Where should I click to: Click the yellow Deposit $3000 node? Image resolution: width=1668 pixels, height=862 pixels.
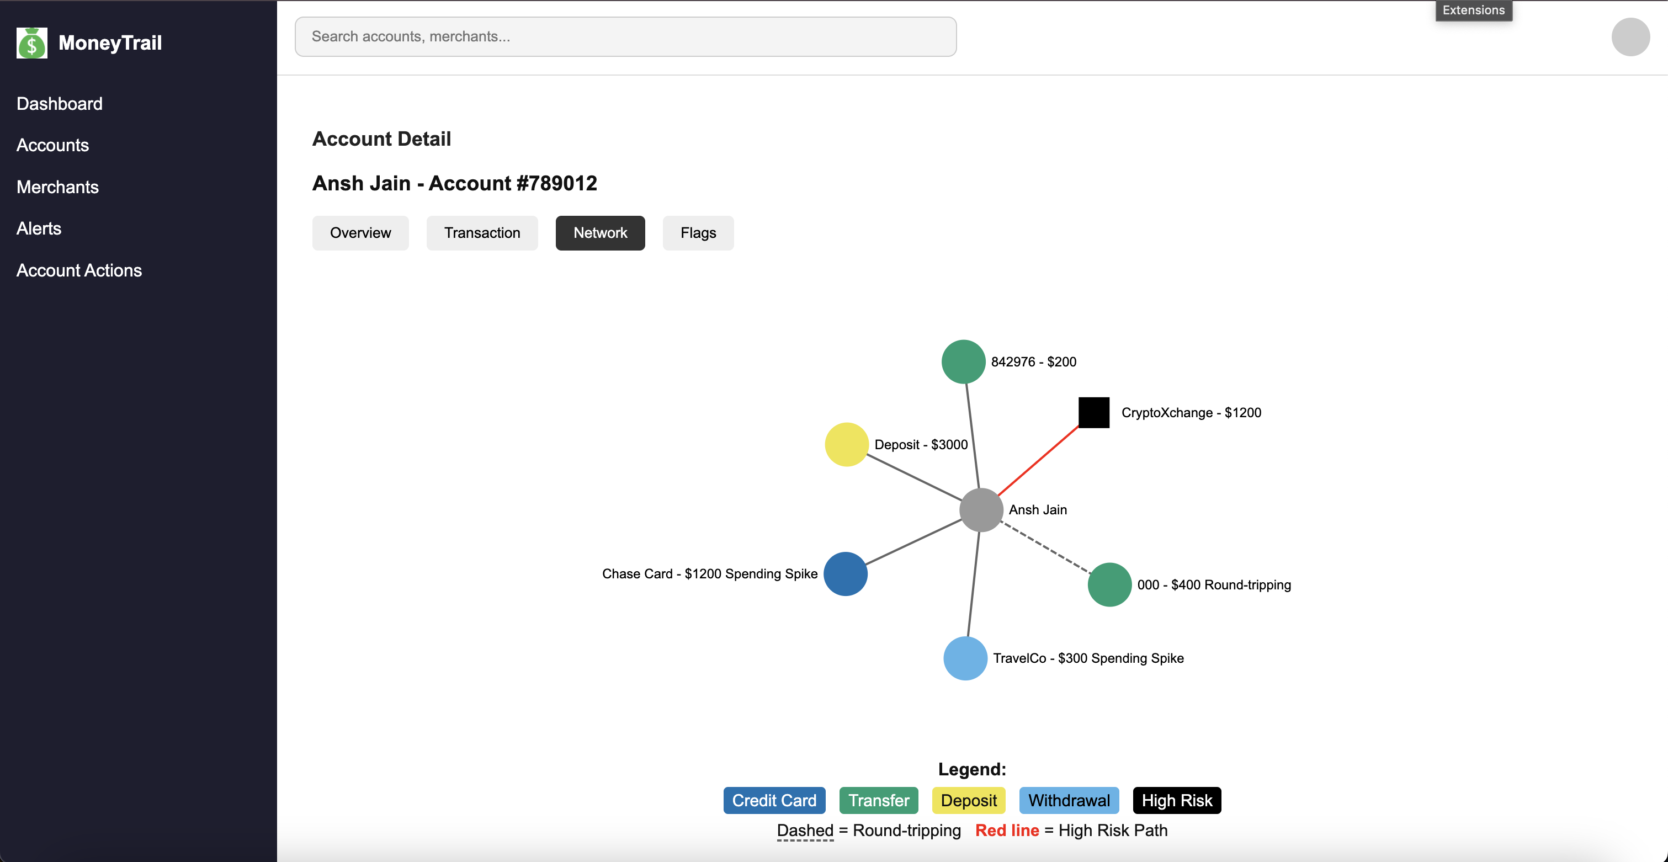(x=846, y=444)
